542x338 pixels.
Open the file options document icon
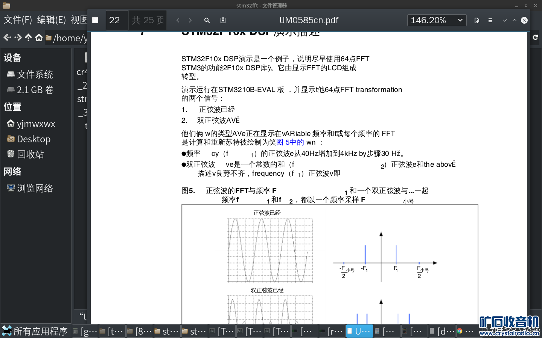click(x=477, y=20)
